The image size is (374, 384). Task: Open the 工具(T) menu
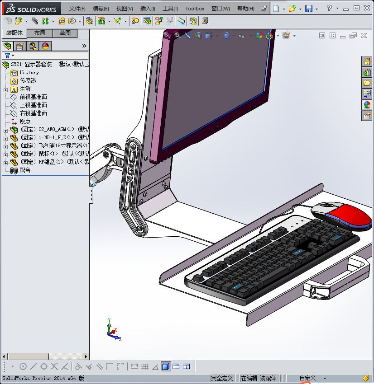tap(170, 9)
